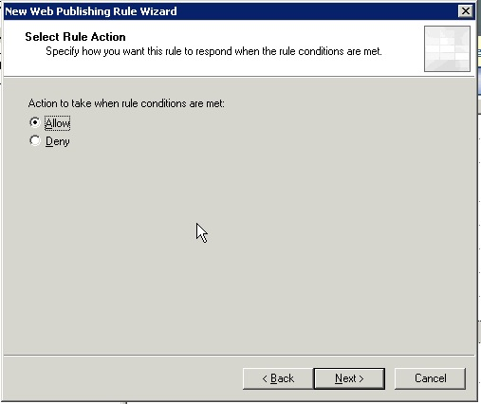Proceed with the Next button

click(x=349, y=378)
